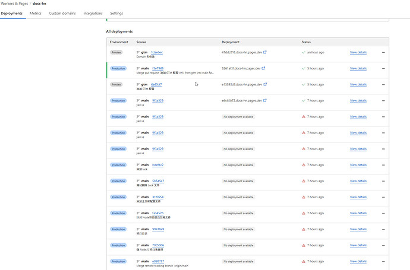Click git branch icon in fa3457b row
The image size is (410, 270).
(x=138, y=213)
